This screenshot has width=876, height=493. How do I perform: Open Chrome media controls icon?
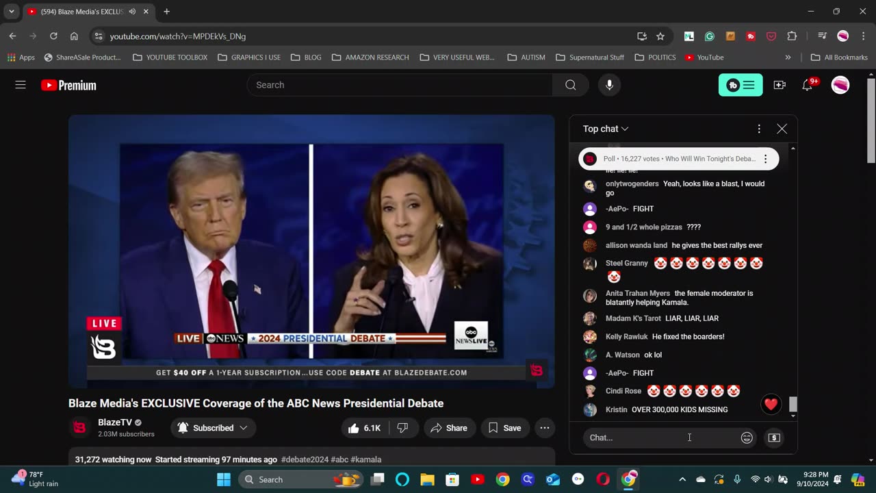[x=823, y=36]
